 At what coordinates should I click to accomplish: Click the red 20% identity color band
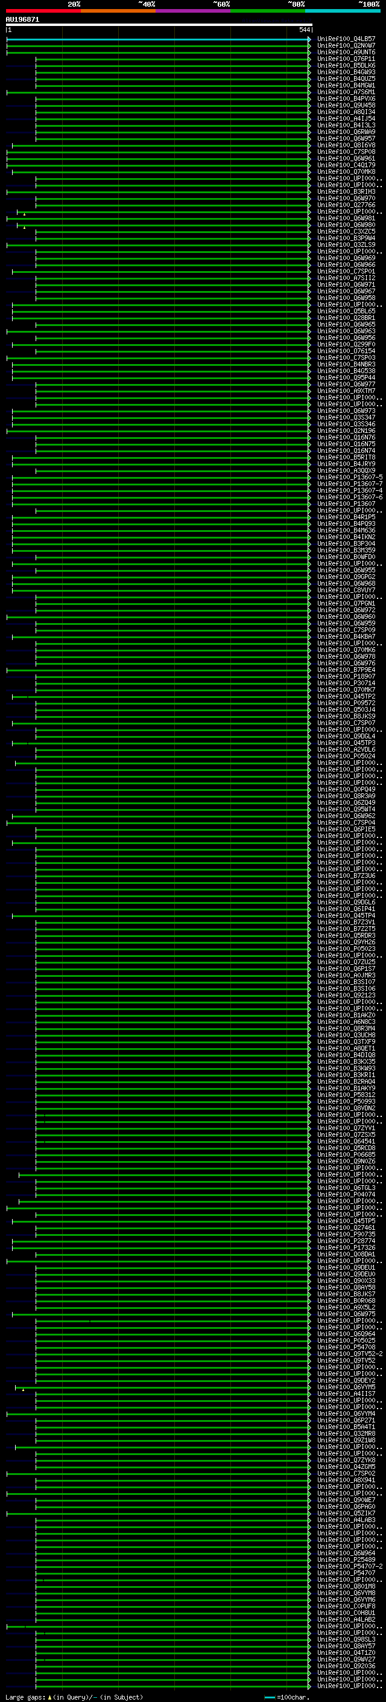tap(43, 11)
